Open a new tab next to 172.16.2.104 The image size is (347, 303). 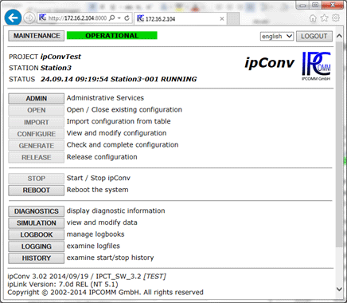tap(233, 18)
